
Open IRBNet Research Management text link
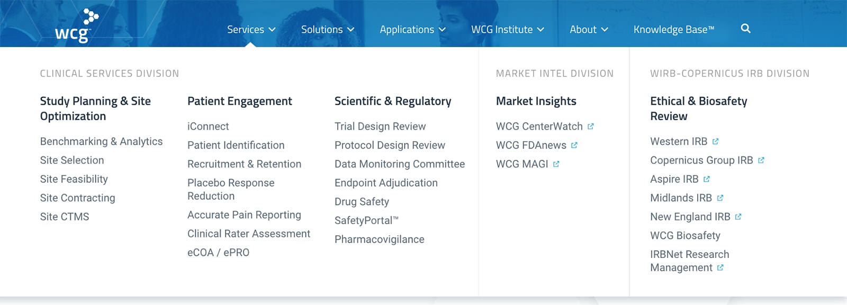point(689,261)
